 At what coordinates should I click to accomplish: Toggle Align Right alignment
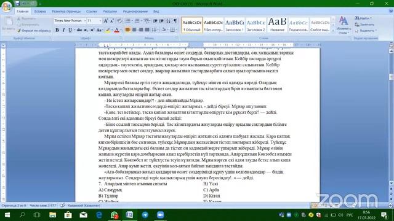pos(140,30)
